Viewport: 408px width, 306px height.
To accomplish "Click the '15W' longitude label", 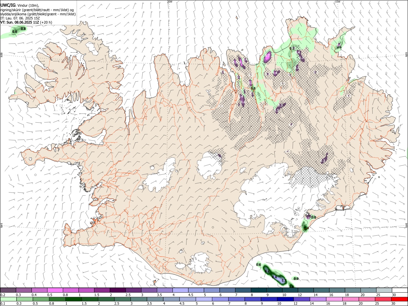I will (x=338, y=2).
